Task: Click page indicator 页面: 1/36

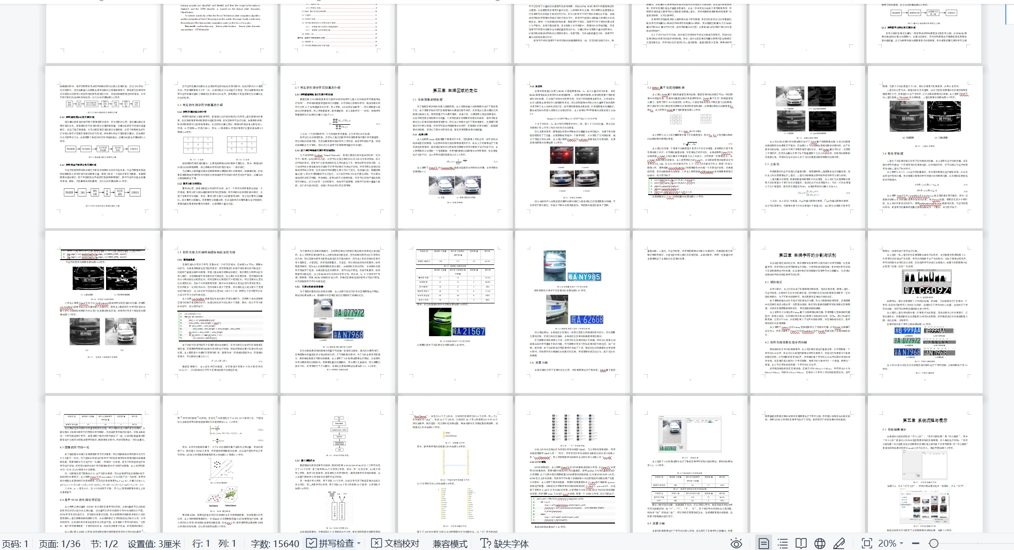Action: click(59, 544)
